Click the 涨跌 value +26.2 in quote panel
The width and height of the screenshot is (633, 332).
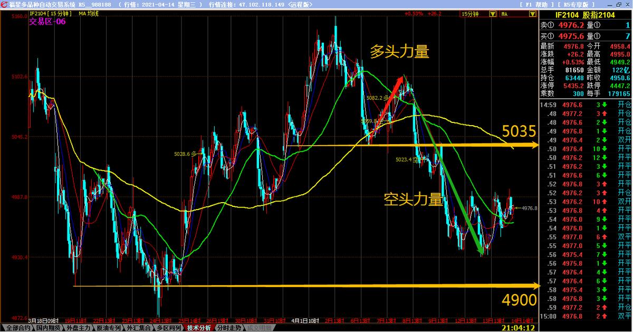click(x=576, y=54)
